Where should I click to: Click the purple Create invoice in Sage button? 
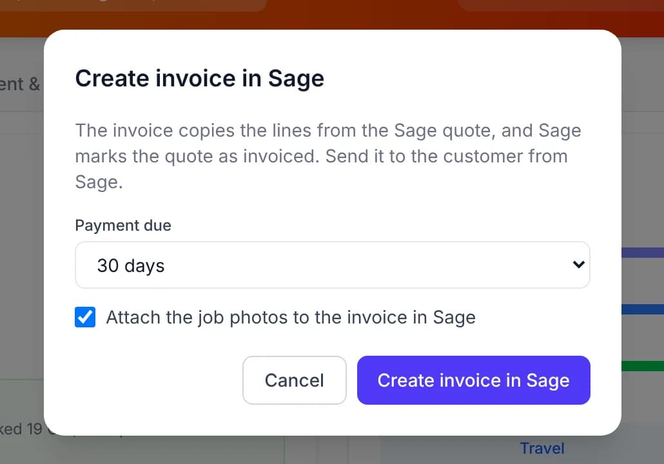(x=473, y=380)
